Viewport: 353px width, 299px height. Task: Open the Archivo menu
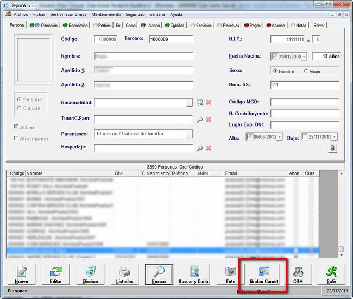(x=21, y=14)
